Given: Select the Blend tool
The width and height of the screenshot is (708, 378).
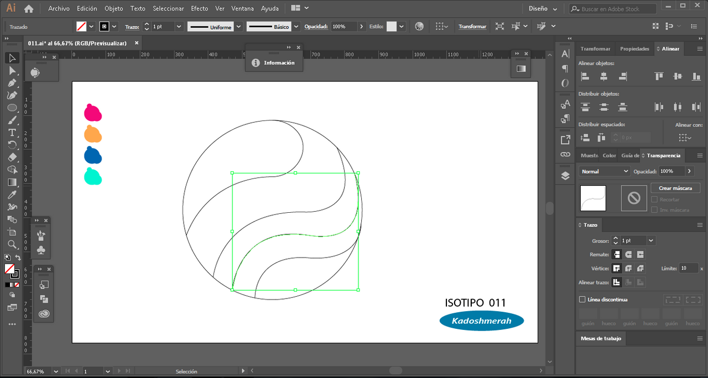Looking at the screenshot, I should (12, 219).
